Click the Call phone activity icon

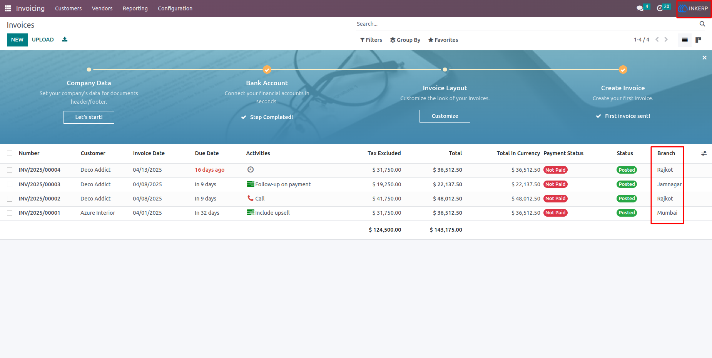point(251,198)
